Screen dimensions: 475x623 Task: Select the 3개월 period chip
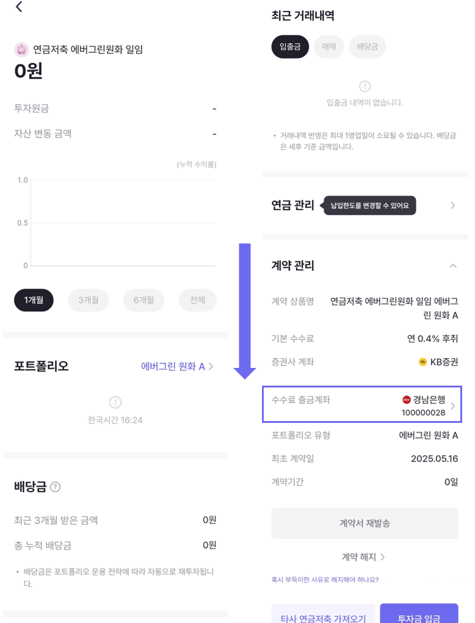point(93,300)
